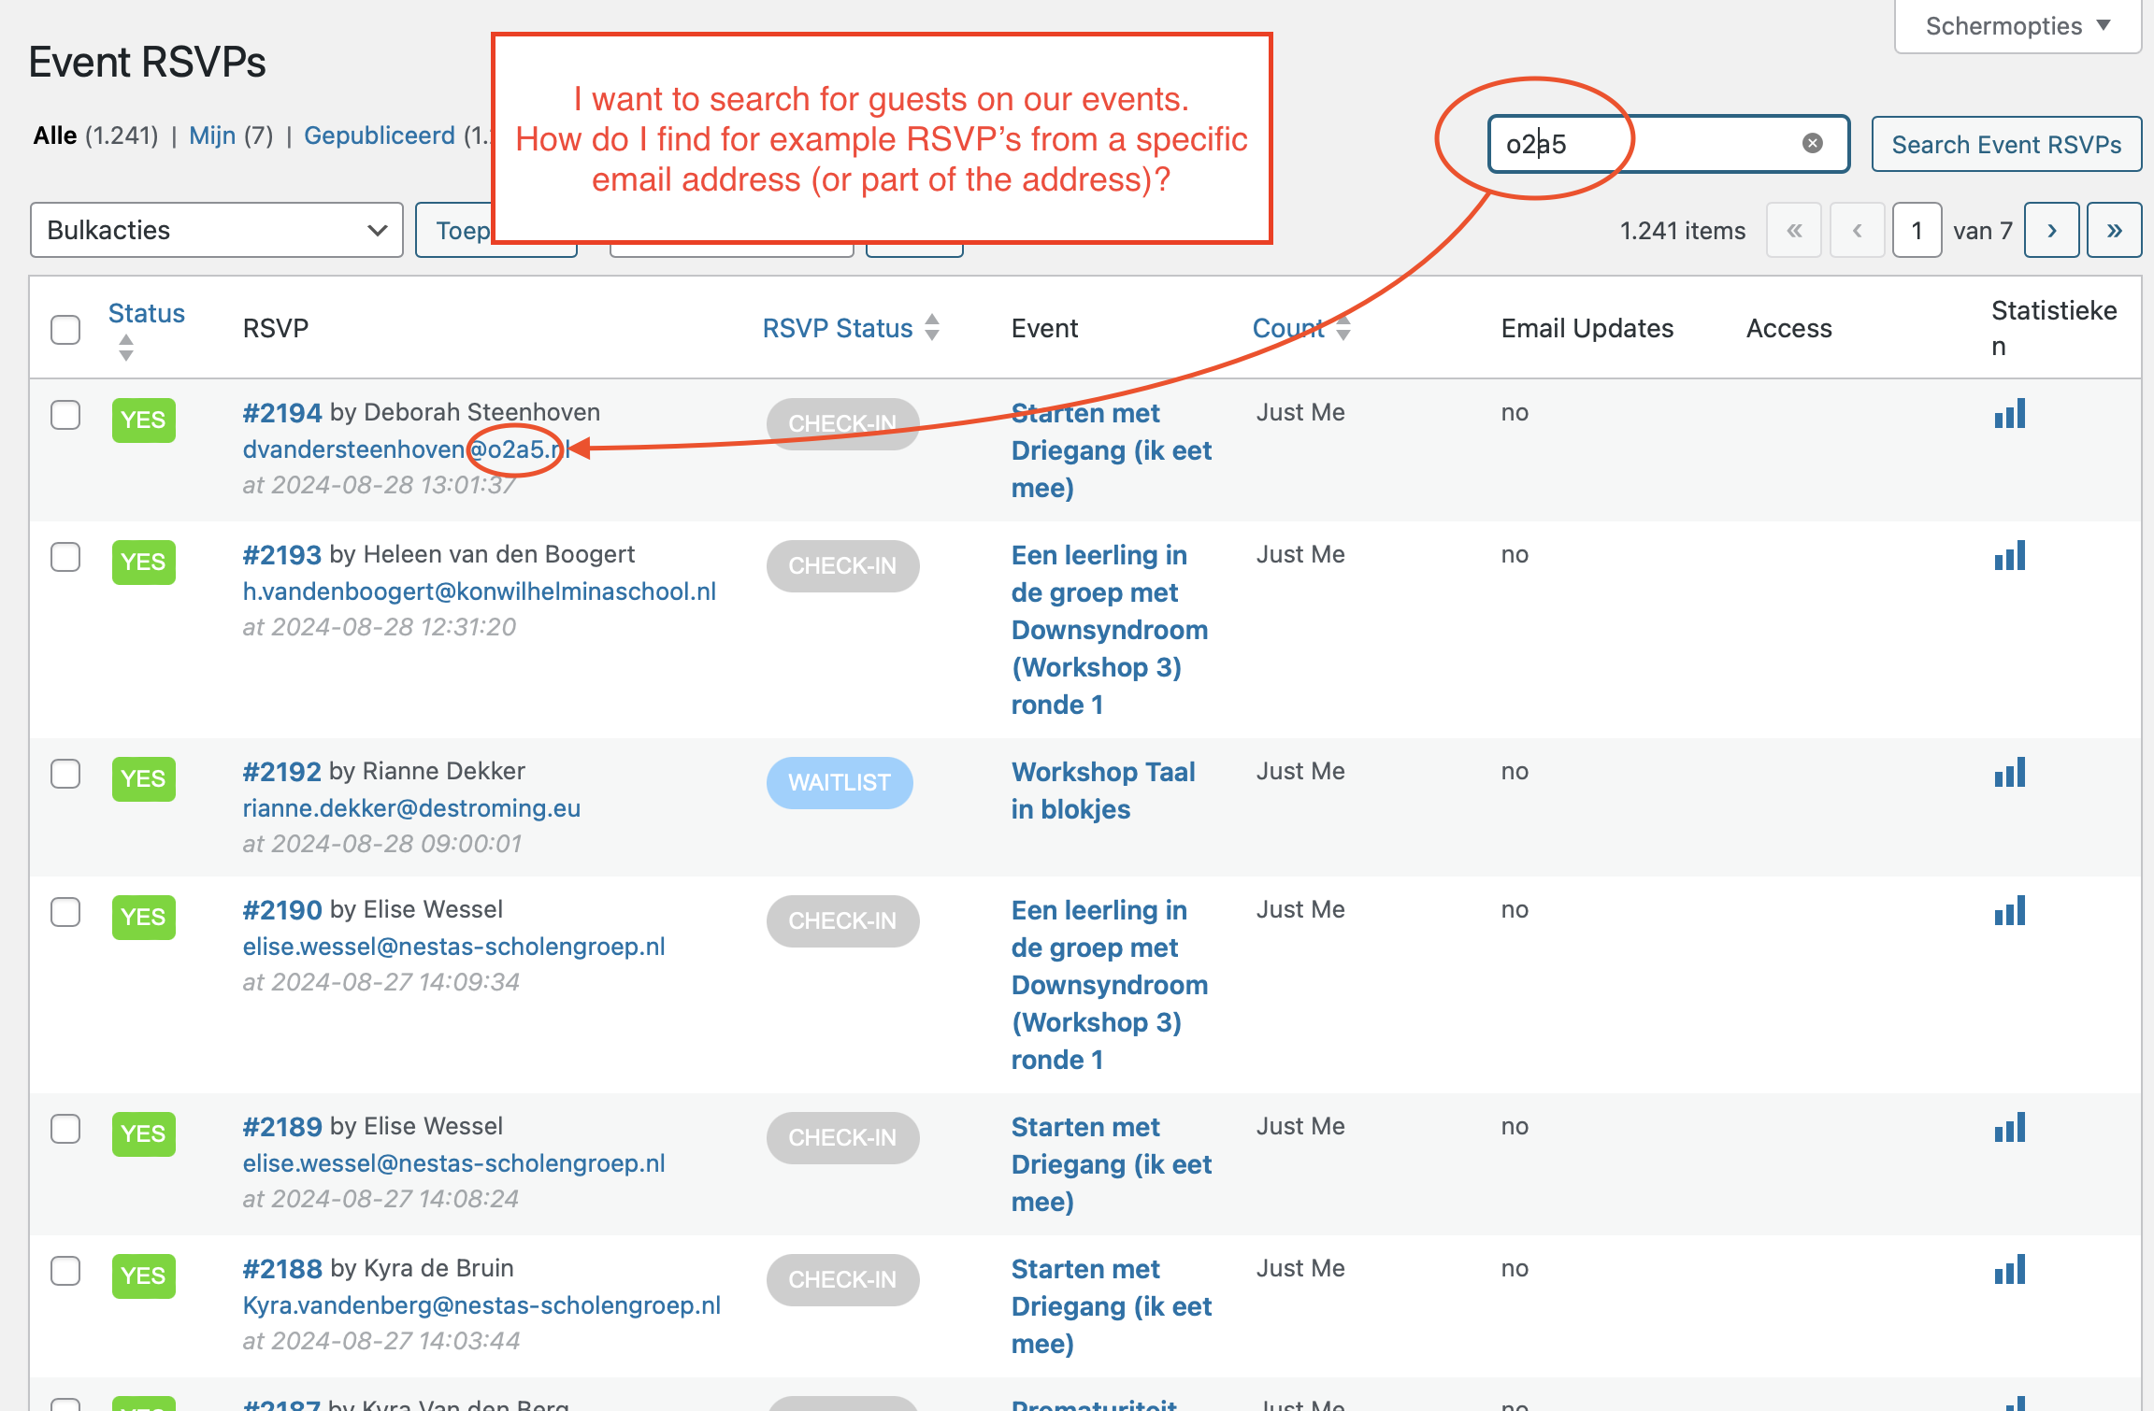Viewport: 2154px width, 1411px height.
Task: Click Kyra.vandenberg@nestas-scholengroep.nl email link
Action: click(481, 1305)
